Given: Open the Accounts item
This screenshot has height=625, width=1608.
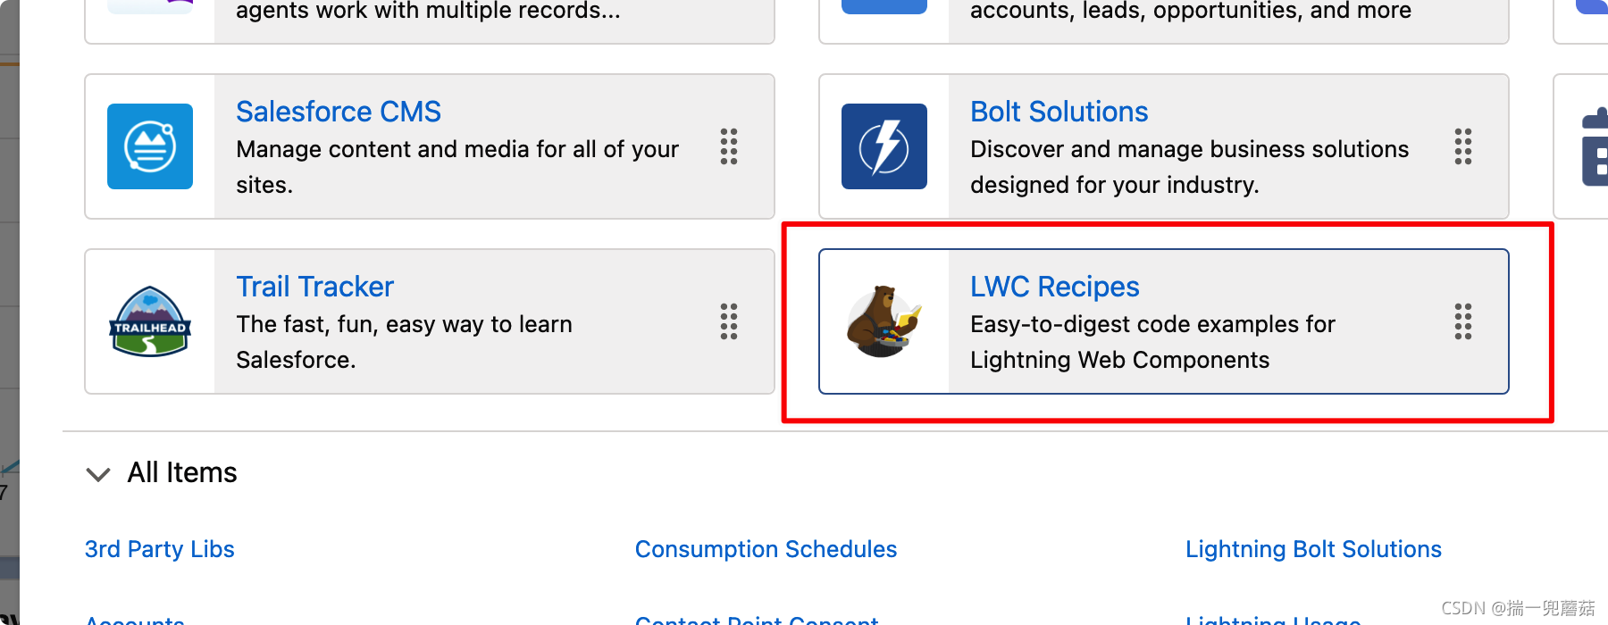Looking at the screenshot, I should (133, 619).
